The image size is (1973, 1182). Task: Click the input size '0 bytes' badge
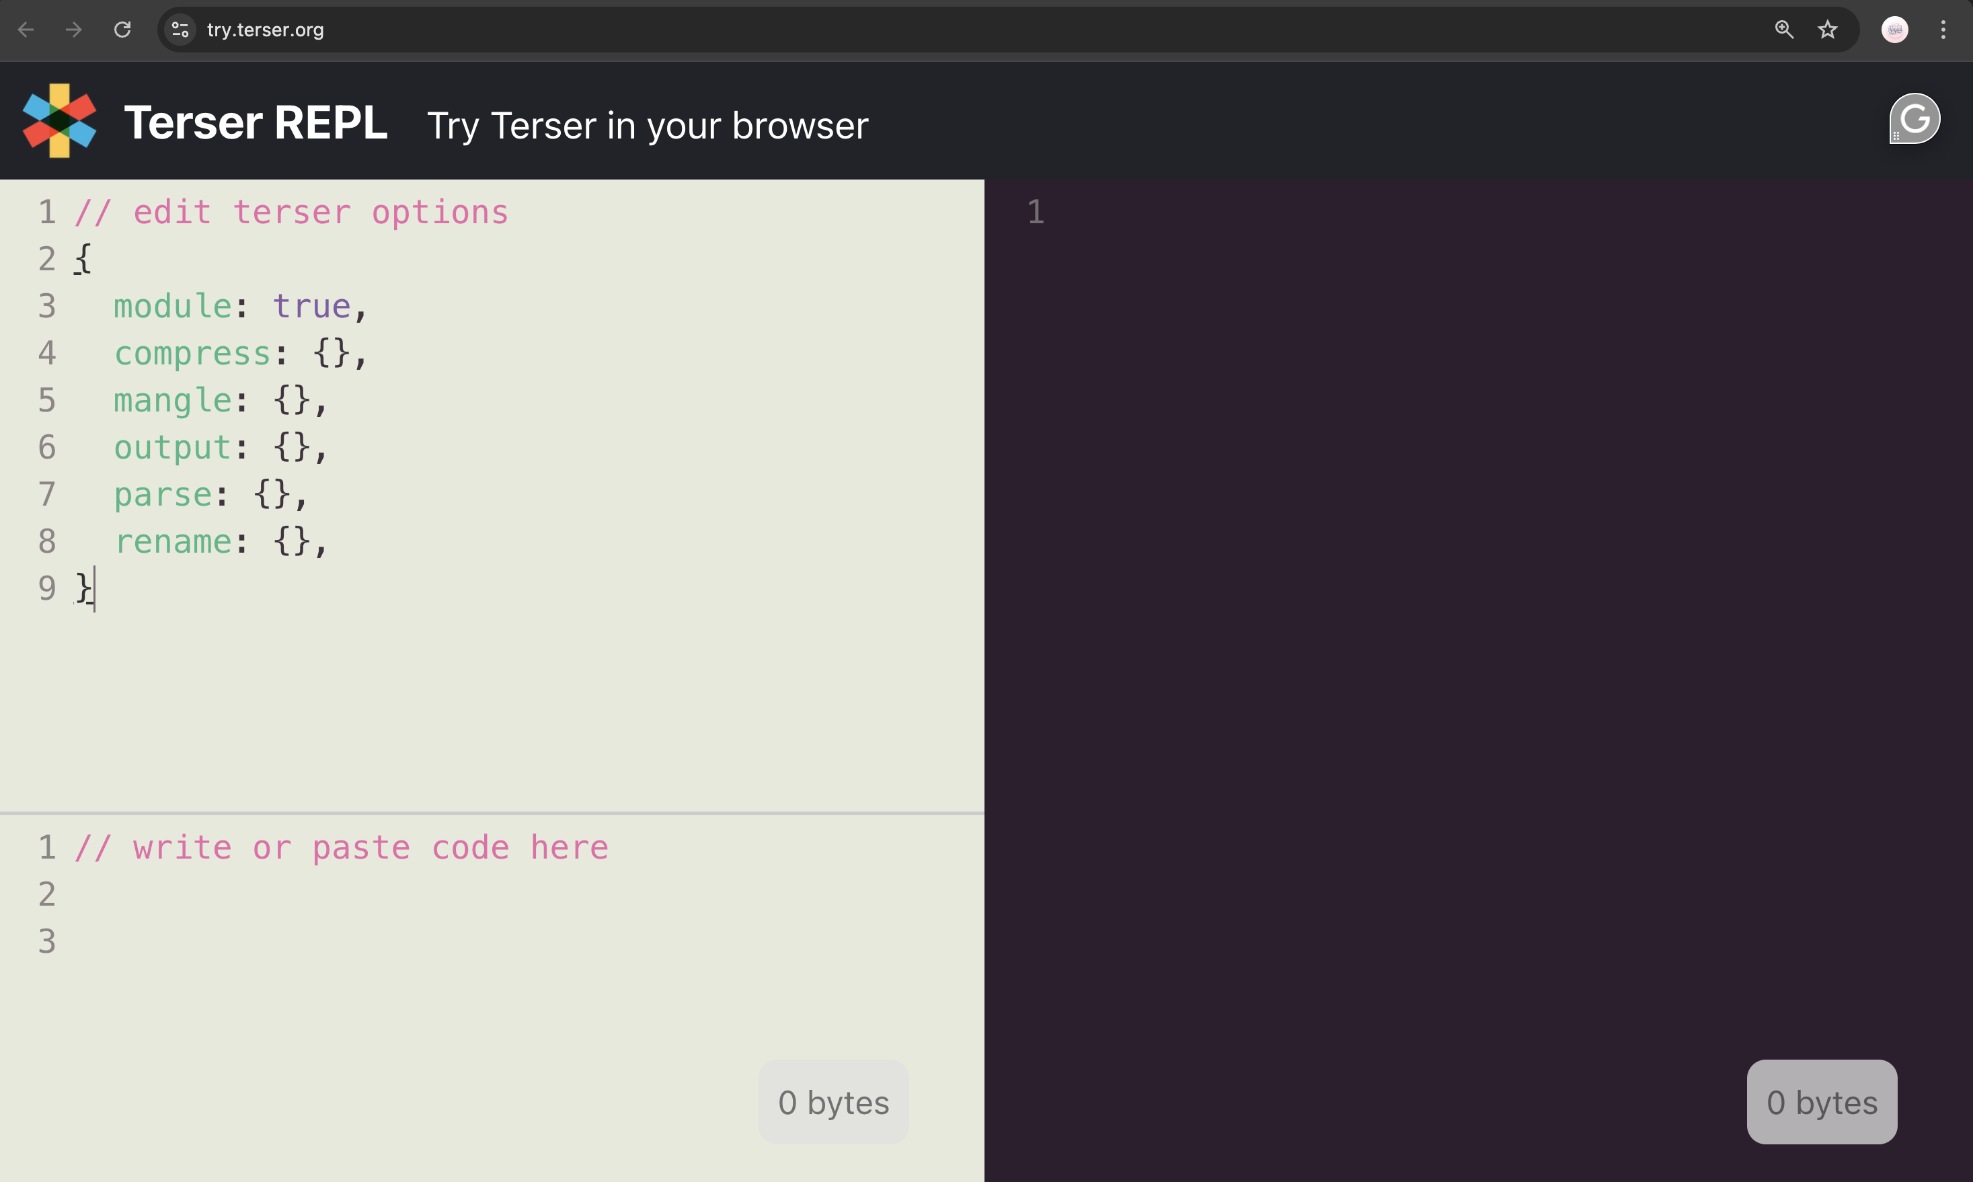(833, 1103)
